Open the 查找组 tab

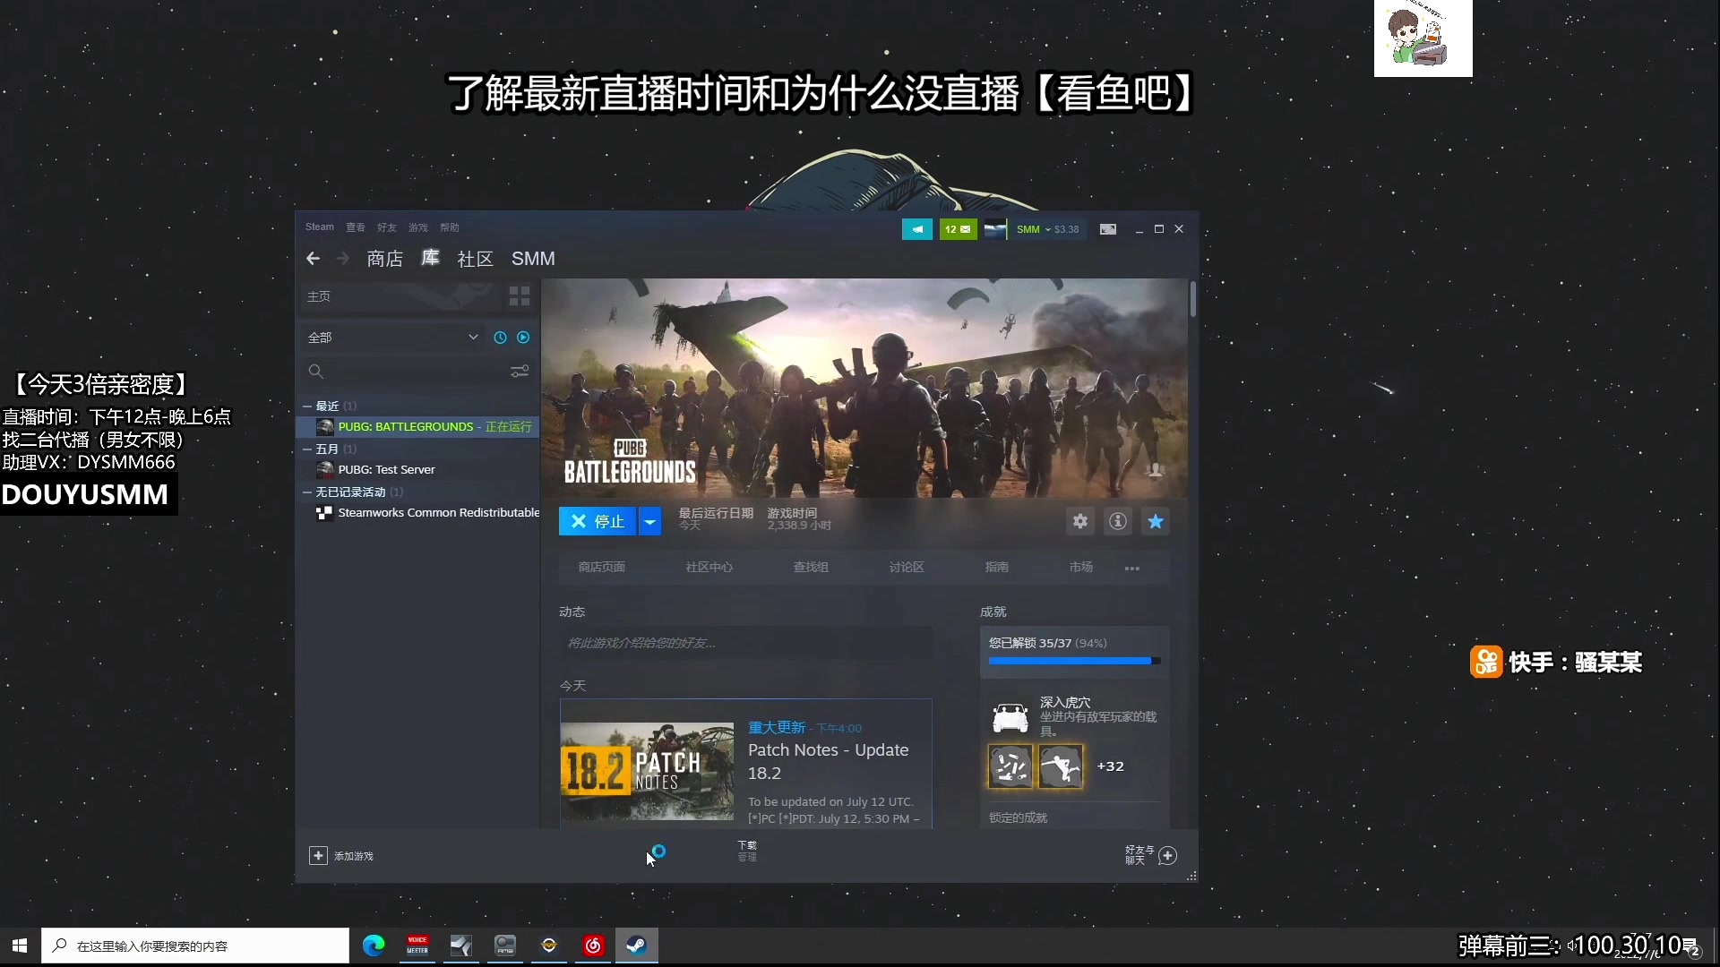(811, 568)
